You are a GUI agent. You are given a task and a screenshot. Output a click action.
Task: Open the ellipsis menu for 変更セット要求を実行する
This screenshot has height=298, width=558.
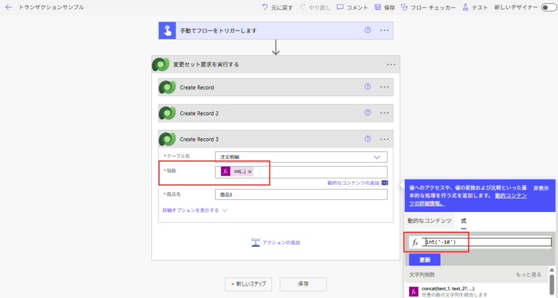click(391, 64)
